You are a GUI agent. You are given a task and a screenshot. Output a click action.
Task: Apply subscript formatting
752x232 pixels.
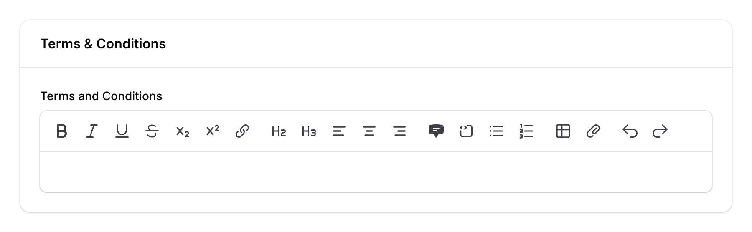(x=183, y=131)
